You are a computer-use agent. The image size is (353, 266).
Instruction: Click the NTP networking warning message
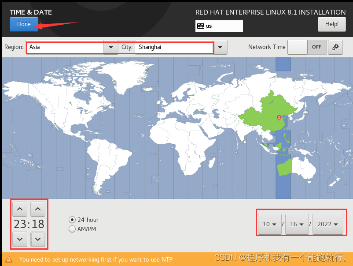click(x=96, y=259)
